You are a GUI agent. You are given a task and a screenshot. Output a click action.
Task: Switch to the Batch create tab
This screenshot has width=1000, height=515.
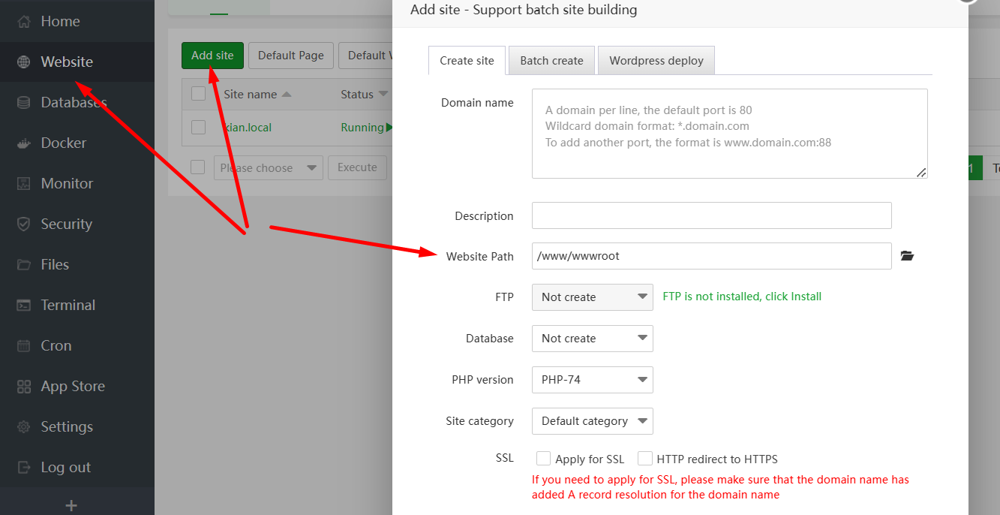coord(551,61)
